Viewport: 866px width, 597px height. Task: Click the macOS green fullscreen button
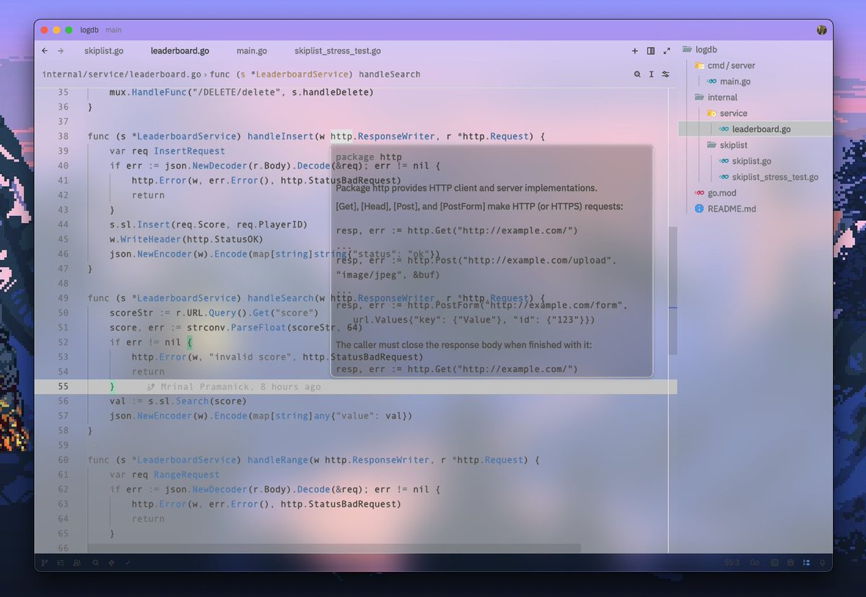[69, 30]
